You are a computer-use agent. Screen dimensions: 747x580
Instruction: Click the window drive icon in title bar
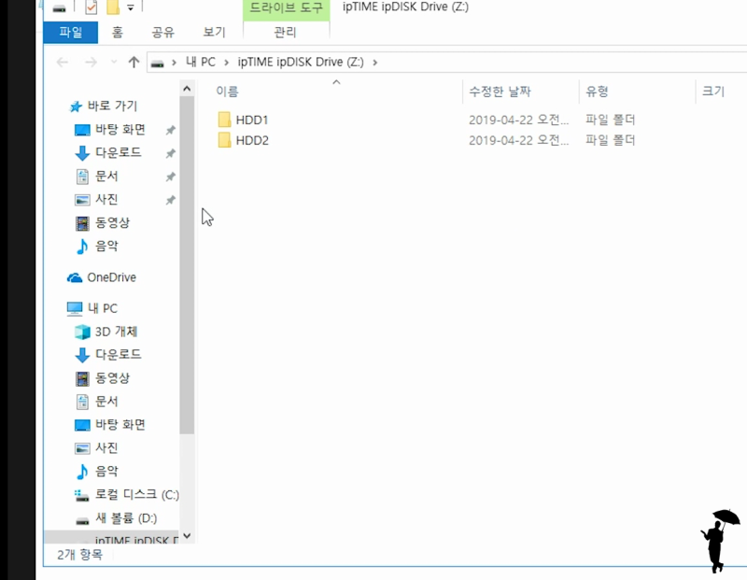[59, 8]
